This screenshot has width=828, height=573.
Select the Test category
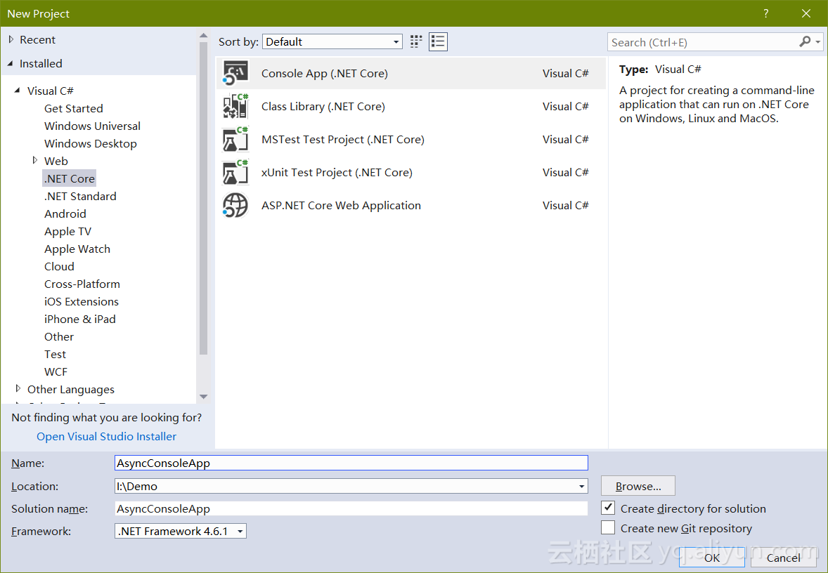55,354
